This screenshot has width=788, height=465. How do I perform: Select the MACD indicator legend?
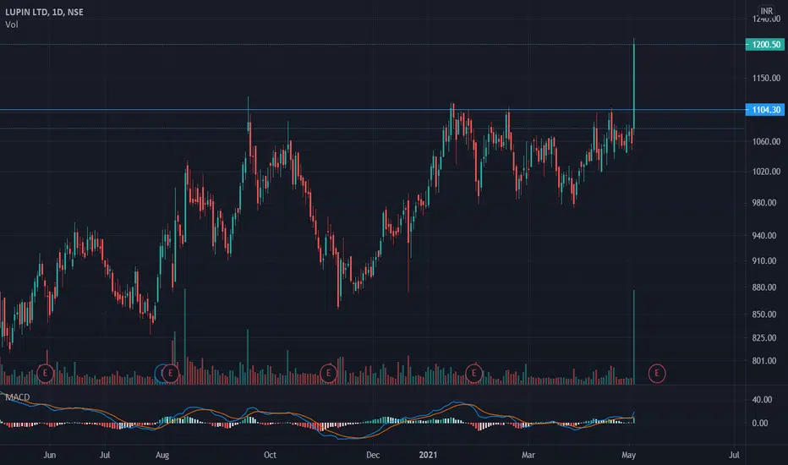[18, 397]
